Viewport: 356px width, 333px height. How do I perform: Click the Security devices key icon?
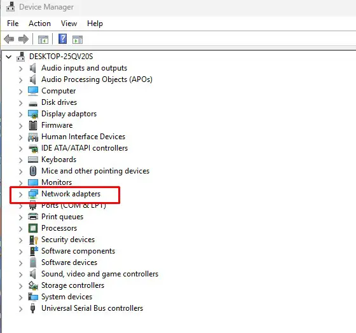tap(33, 240)
